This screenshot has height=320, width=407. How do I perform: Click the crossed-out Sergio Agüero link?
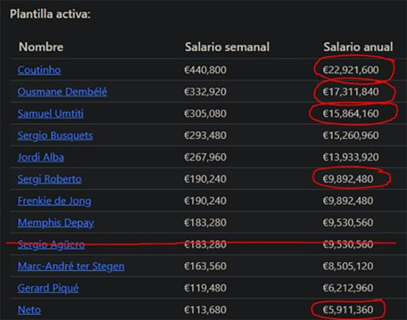tap(51, 244)
